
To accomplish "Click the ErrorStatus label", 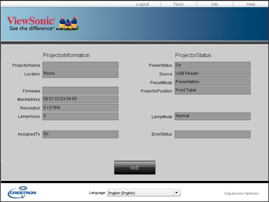I will tap(162, 134).
